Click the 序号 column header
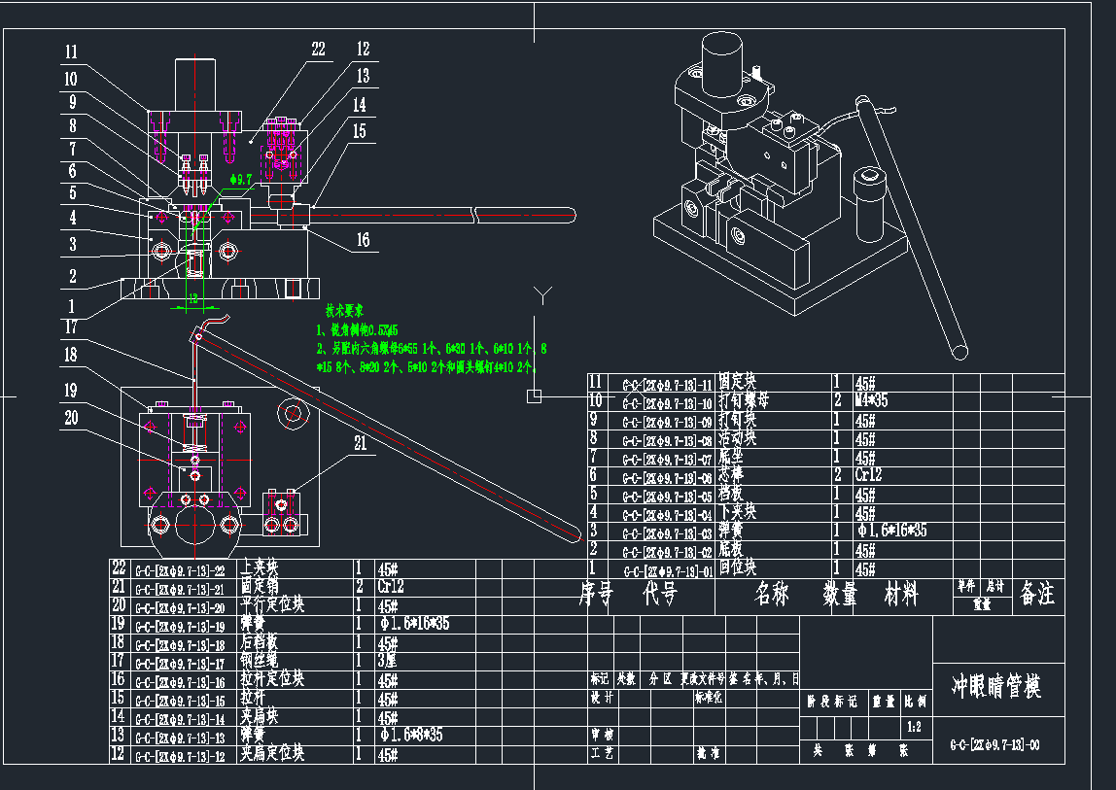1116x790 pixels. point(600,595)
